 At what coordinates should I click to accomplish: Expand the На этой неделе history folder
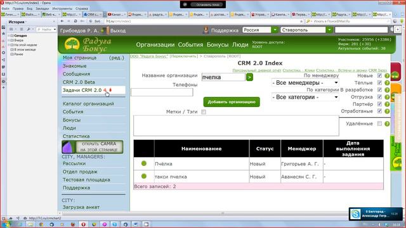click(x=9, y=45)
